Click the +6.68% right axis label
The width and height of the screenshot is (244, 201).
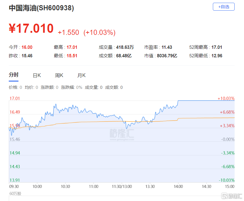pos(227,112)
